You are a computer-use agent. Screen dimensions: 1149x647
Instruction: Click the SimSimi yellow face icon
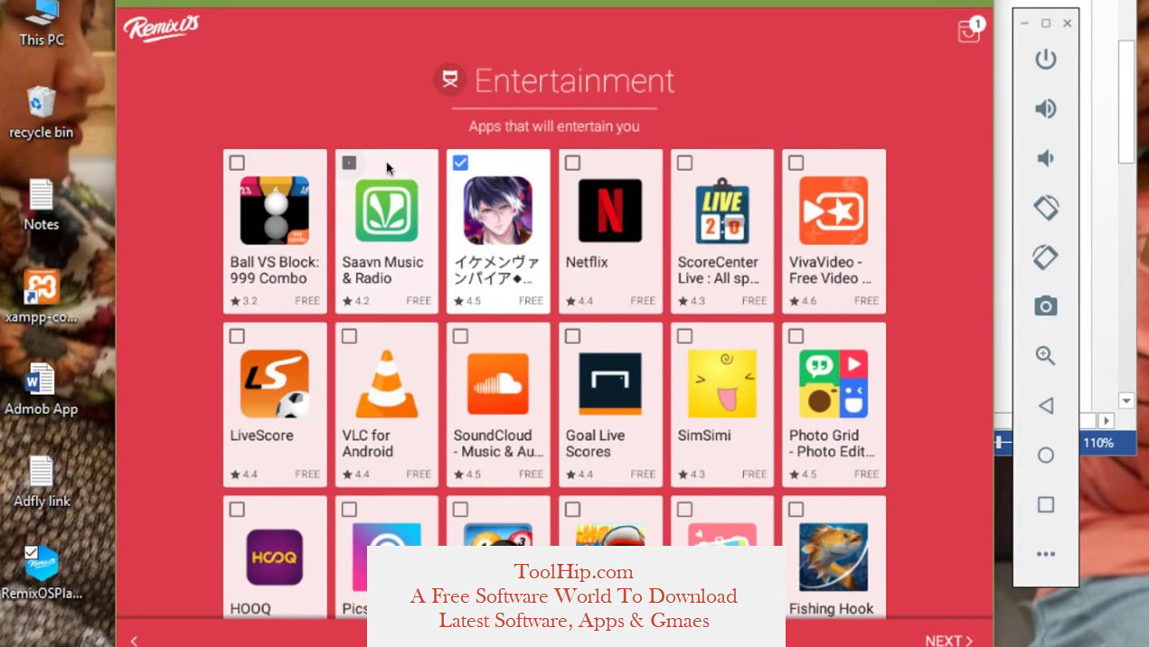coord(721,384)
